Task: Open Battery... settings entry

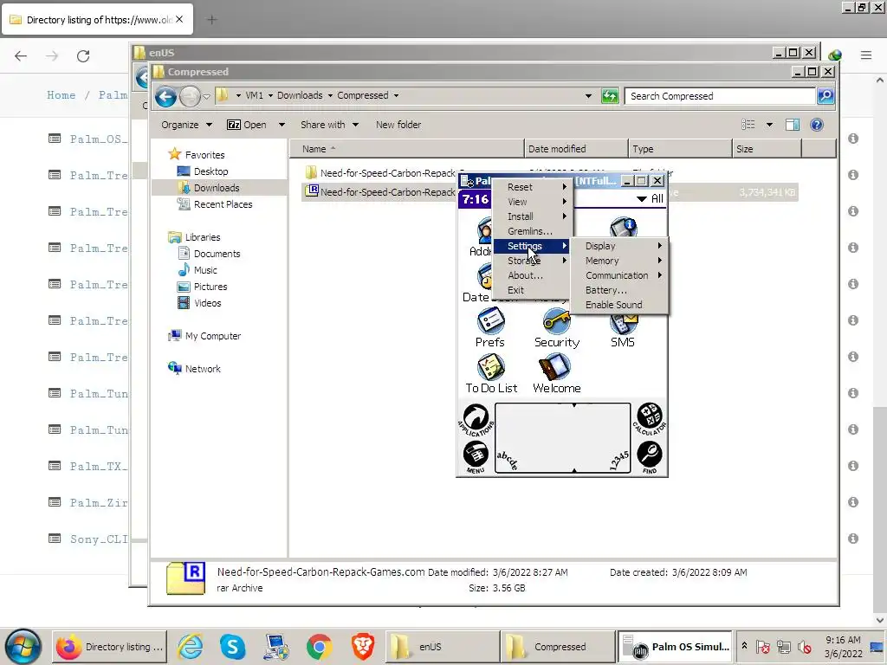Action: coord(619,290)
